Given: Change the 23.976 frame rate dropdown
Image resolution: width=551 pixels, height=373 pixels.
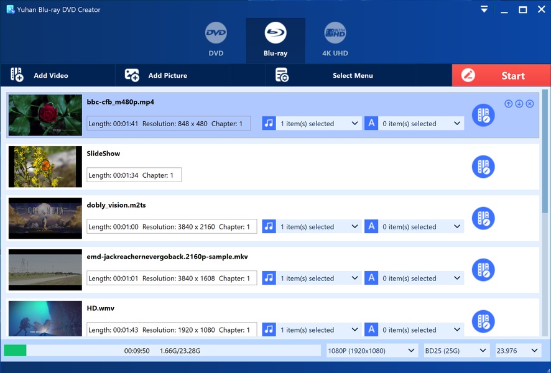Looking at the screenshot, I should (517, 351).
